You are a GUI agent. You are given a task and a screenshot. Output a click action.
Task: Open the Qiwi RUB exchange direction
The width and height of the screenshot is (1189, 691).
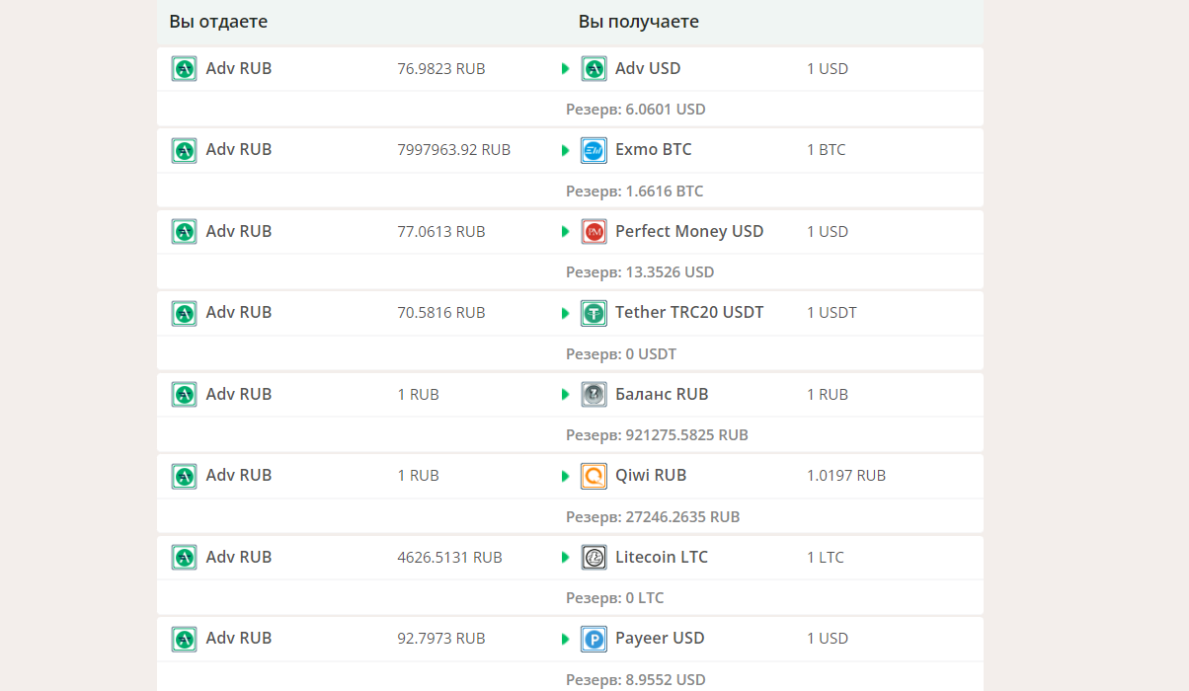coord(570,494)
